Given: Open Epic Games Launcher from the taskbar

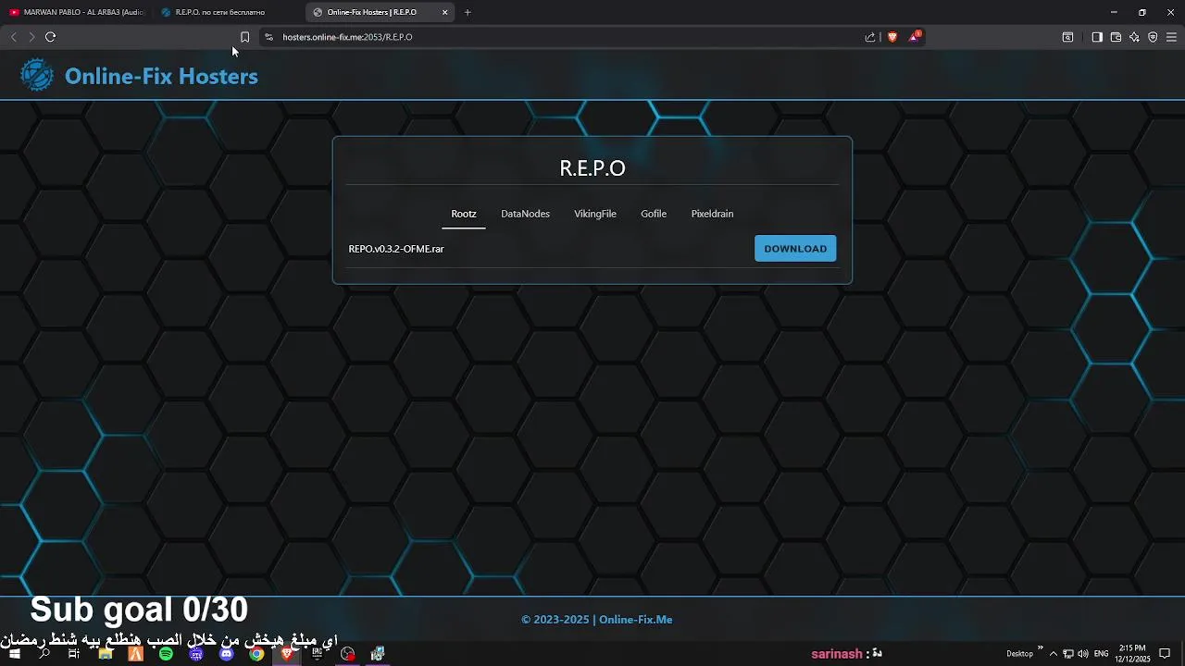Looking at the screenshot, I should point(318,653).
